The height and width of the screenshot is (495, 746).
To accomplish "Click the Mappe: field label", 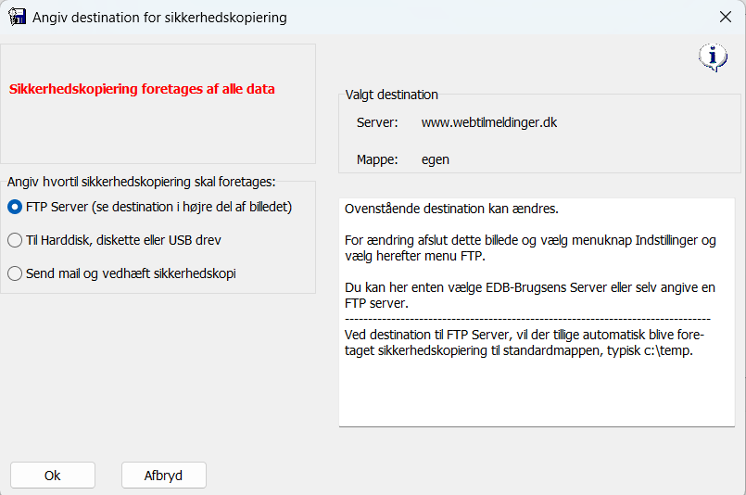I will pyautogui.click(x=377, y=159).
